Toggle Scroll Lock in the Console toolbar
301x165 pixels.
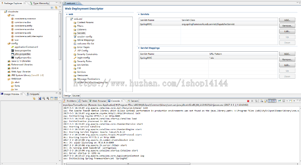click(266, 101)
